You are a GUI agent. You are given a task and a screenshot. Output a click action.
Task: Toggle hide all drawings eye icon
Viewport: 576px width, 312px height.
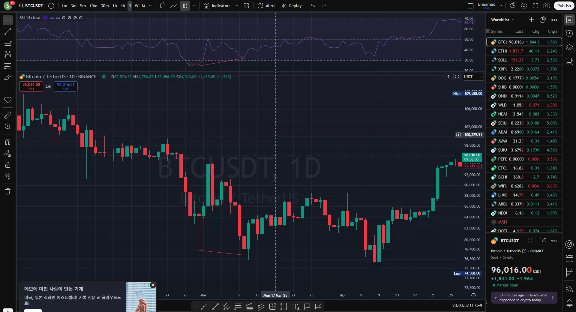tap(8, 176)
